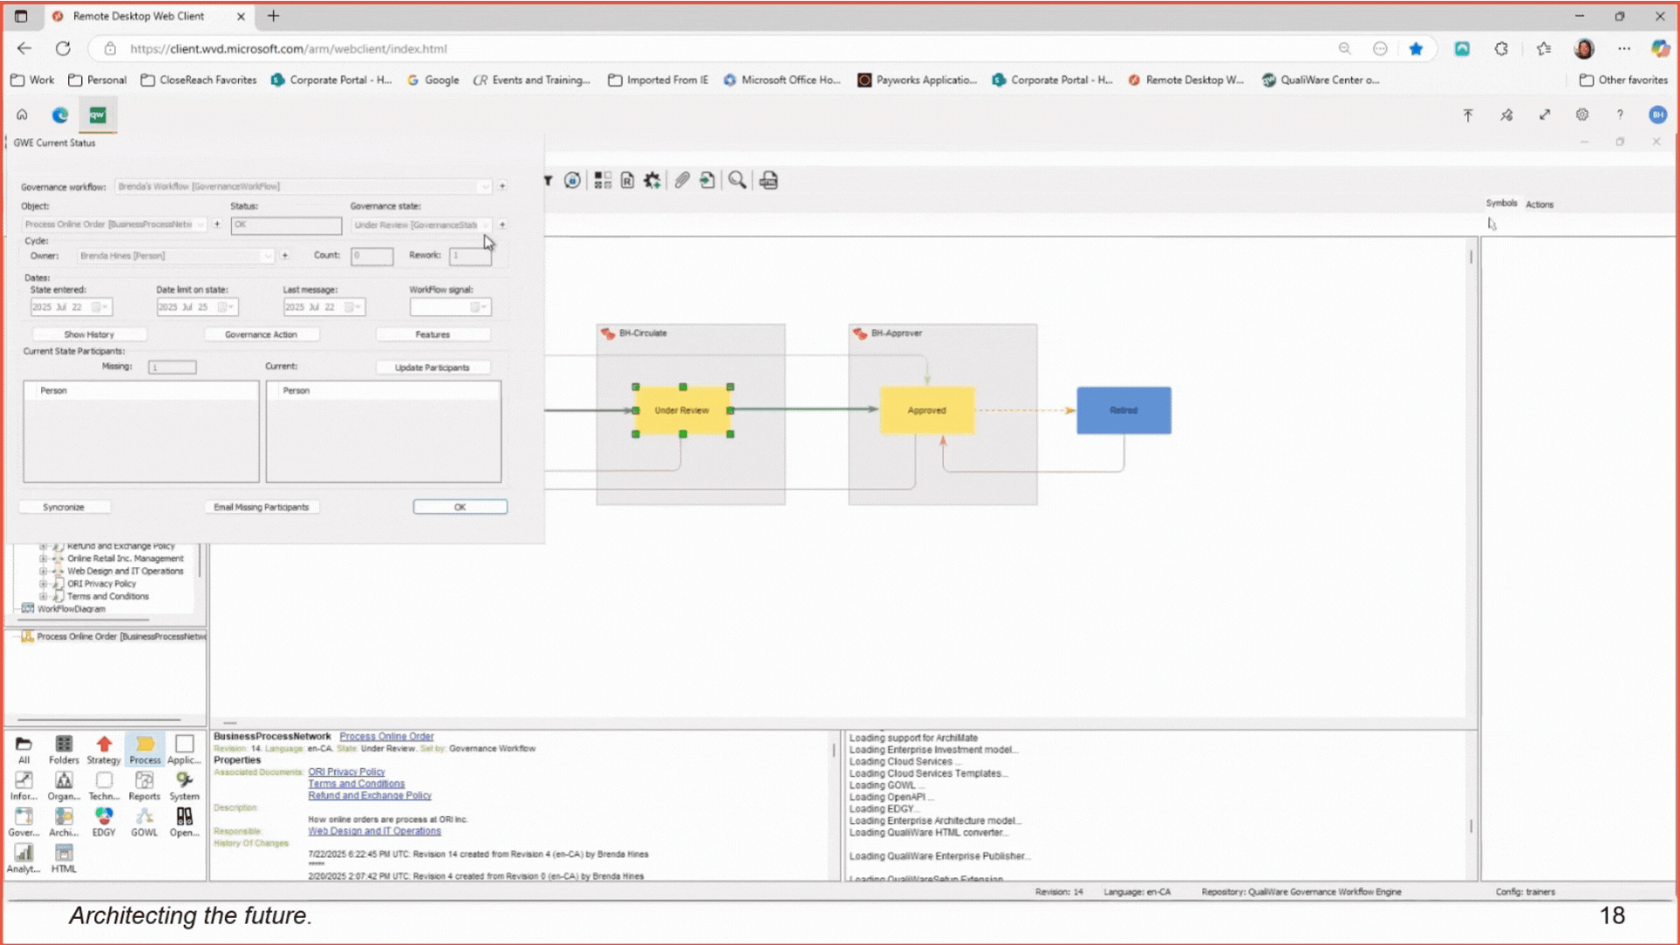This screenshot has width=1680, height=945.
Task: Click the magnifying glass search toolbar icon
Action: (738, 180)
